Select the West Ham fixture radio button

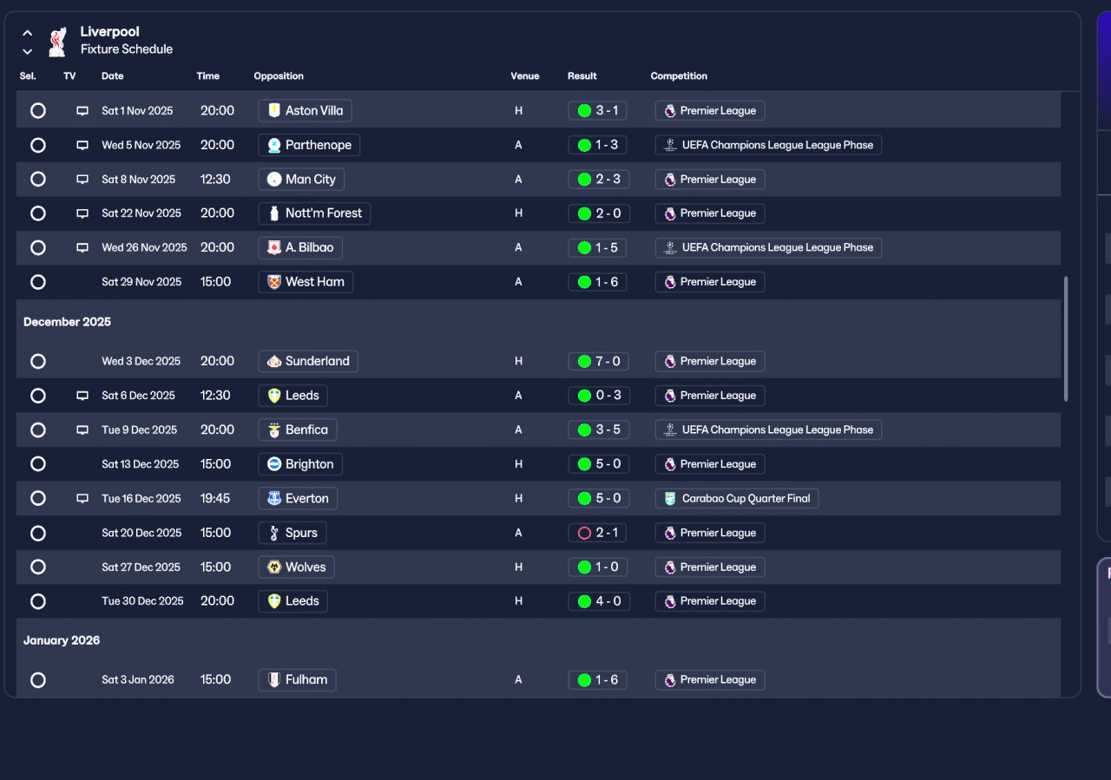[x=38, y=282]
